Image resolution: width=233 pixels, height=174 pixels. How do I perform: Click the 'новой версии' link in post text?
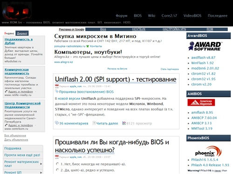69,98
